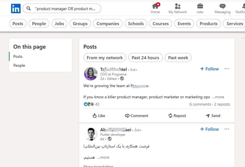Expand the Programa post with ...more
This screenshot has height=167, width=245.
point(218,97)
